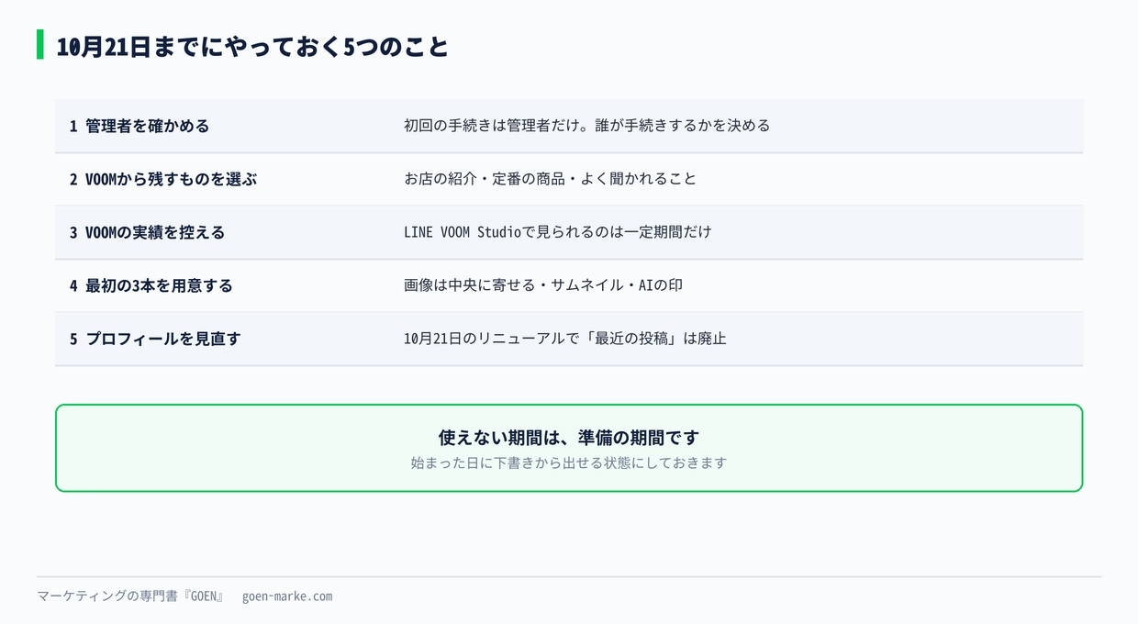Select the row title '1 管理者を確かめる'
The width and height of the screenshot is (1138, 624).
(x=139, y=126)
